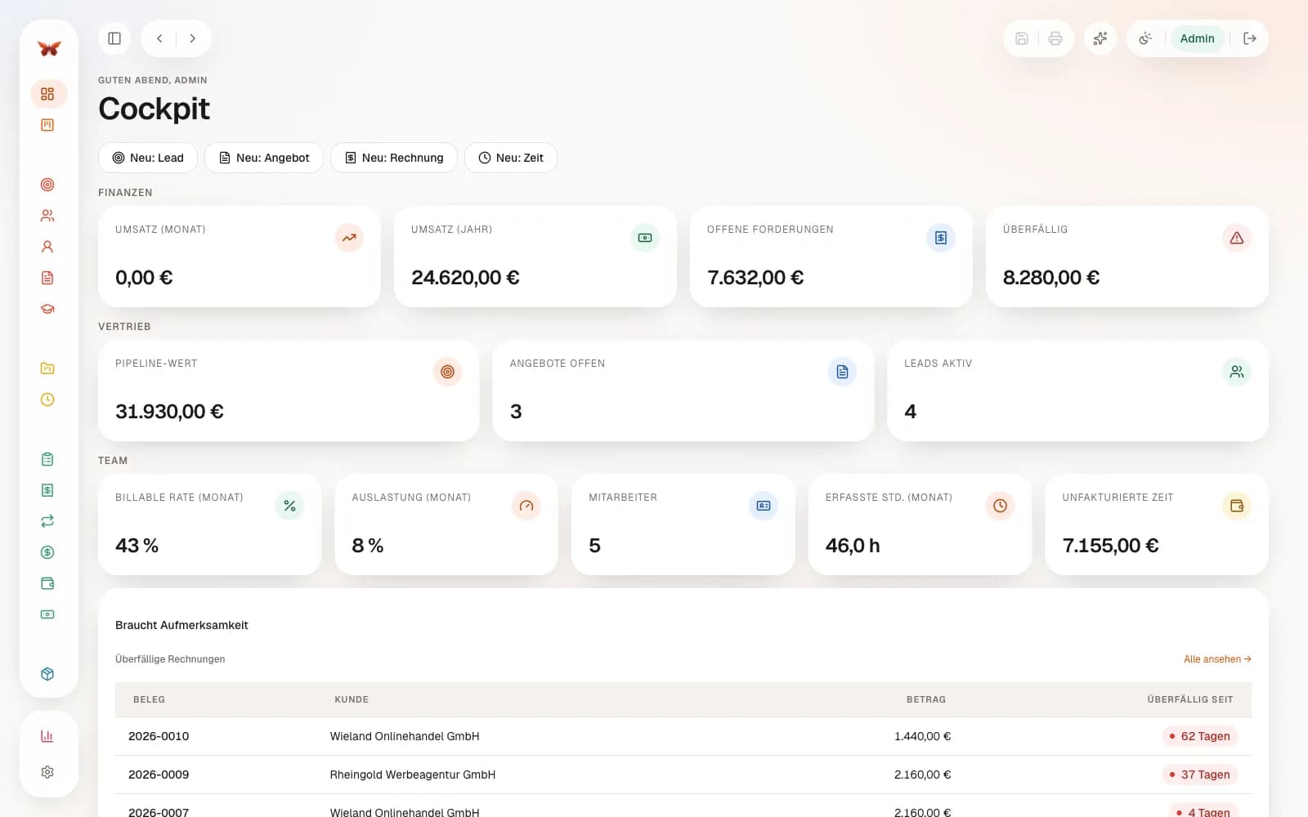Open the green invoice receipt icon in sidebar
Screen dimensions: 1308x817
pos(47,490)
